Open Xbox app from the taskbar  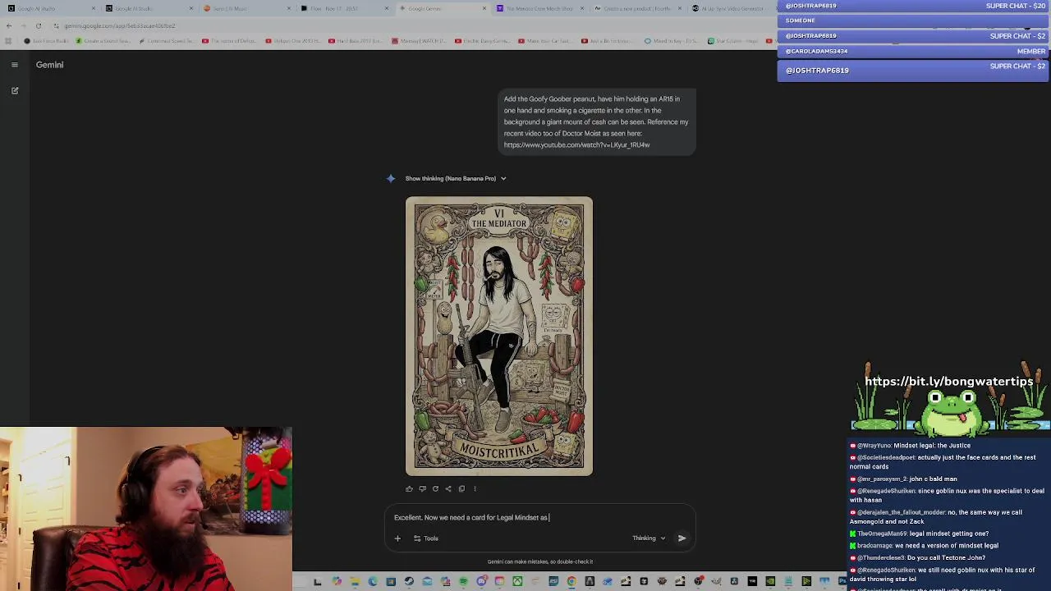pyautogui.click(x=517, y=581)
